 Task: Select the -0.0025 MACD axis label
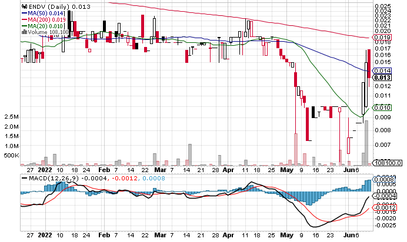click(385, 225)
